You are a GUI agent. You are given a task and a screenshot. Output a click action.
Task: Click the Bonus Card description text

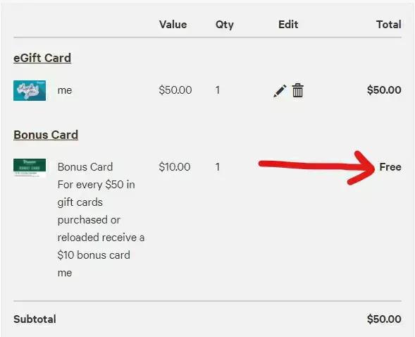point(101,220)
